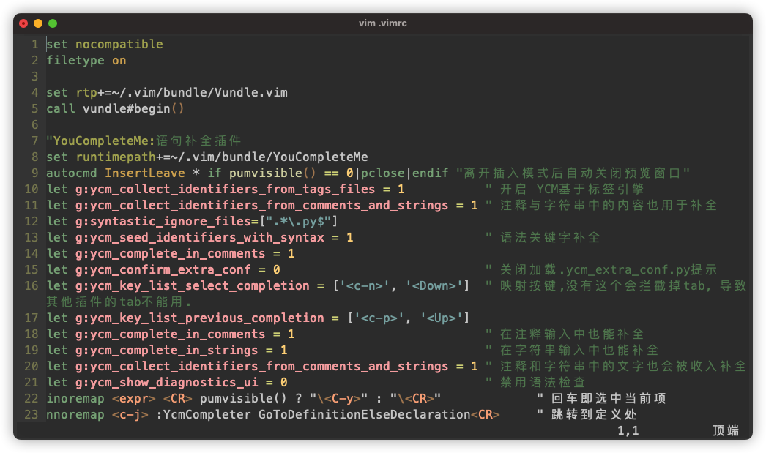Click the '其他插件的tab不能用.' wrapped line
Screen dimensions: 766x453
(x=119, y=302)
